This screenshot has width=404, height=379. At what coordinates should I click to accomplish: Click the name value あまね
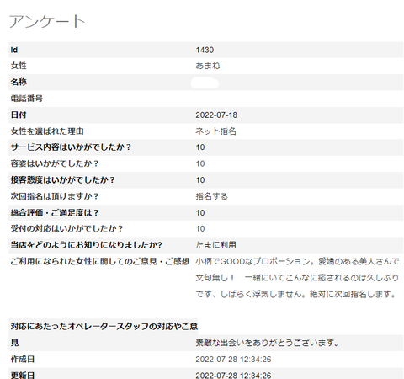(208, 66)
